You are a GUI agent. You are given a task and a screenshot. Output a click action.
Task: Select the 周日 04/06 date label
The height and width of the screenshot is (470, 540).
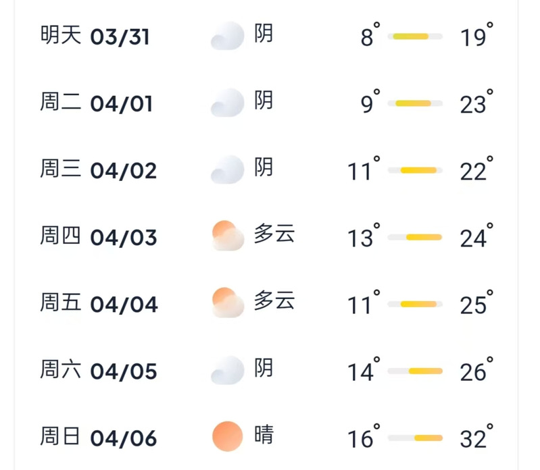(99, 437)
